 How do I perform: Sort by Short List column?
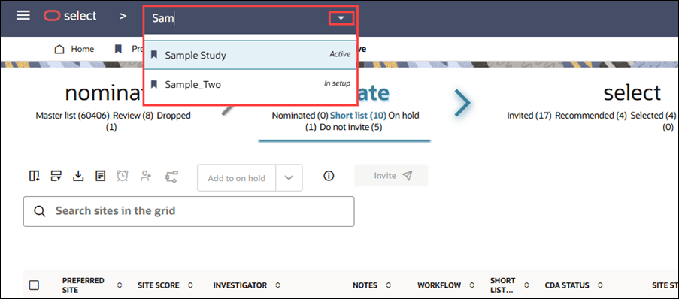[526, 285]
